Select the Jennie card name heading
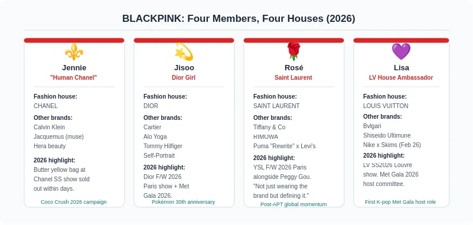473x225 pixels. tap(74, 67)
